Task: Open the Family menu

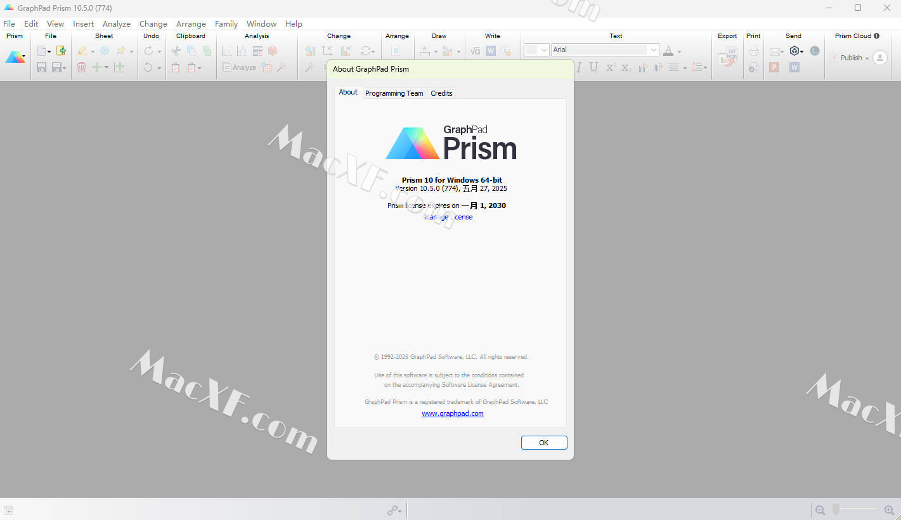Action: (226, 23)
